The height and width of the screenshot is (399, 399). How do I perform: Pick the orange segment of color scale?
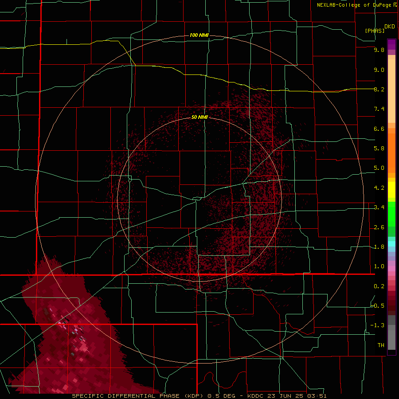391,153
